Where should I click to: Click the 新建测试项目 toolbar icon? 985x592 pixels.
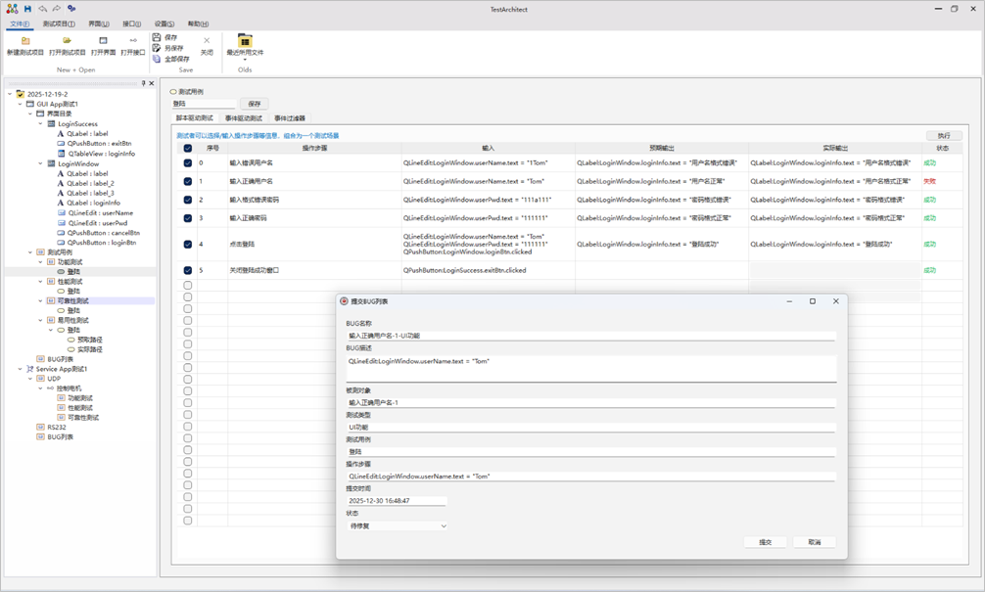[25, 41]
